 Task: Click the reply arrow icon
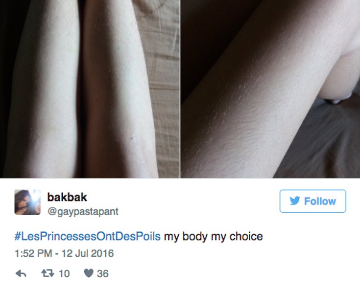pyautogui.click(x=21, y=273)
